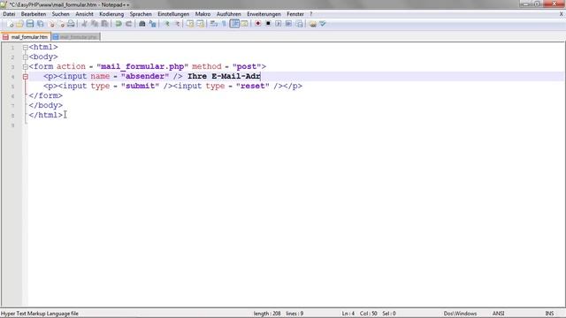This screenshot has height=318, width=566.
Task: Open the Datei menu
Action: [9, 14]
